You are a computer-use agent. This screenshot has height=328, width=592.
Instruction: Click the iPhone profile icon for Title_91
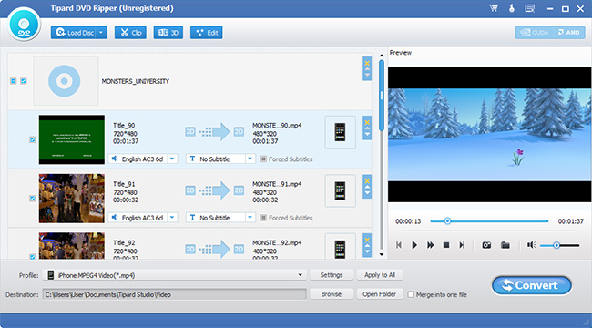[x=341, y=190]
